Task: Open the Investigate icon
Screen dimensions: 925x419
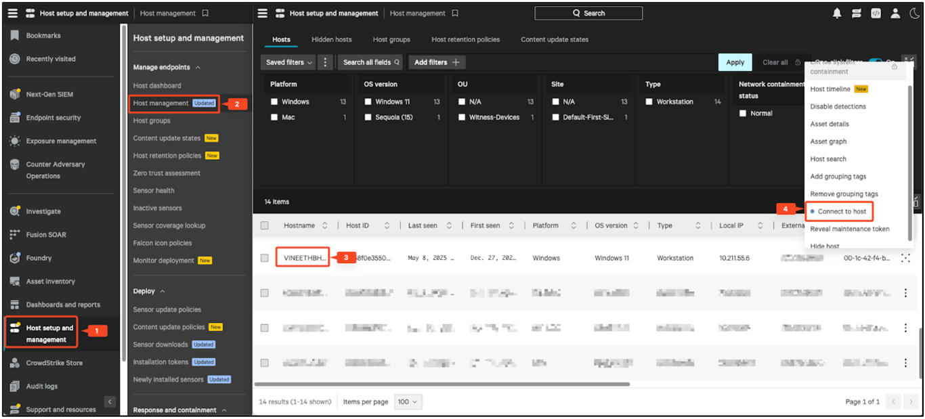Action: coord(15,211)
